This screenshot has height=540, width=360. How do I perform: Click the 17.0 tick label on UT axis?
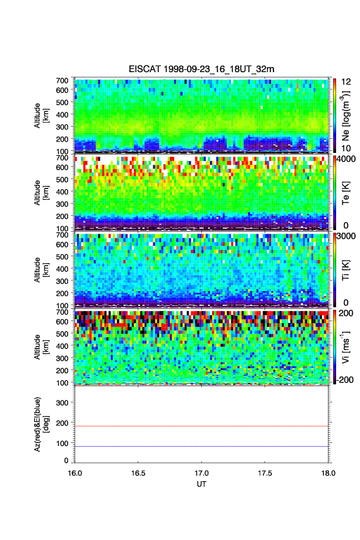coord(202,472)
